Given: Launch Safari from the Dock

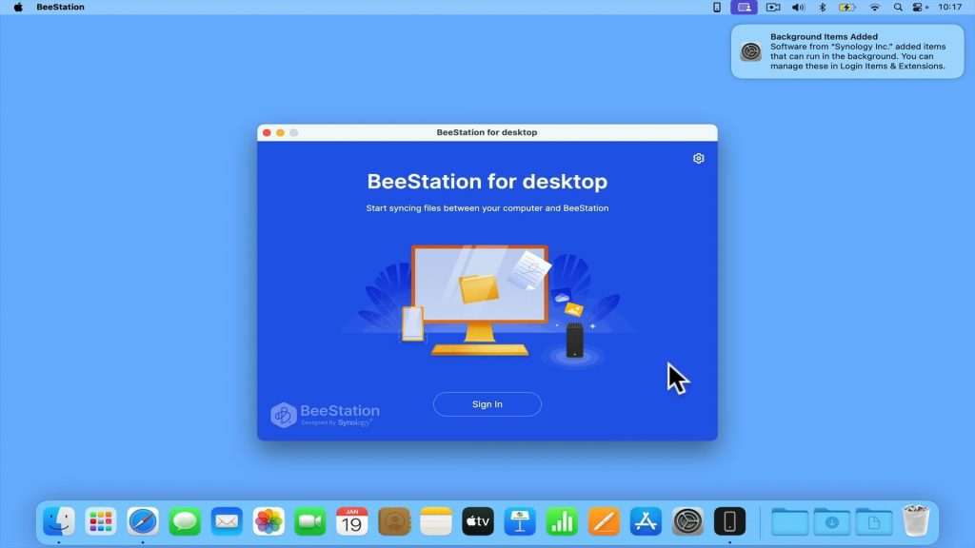Looking at the screenshot, I should pos(143,520).
